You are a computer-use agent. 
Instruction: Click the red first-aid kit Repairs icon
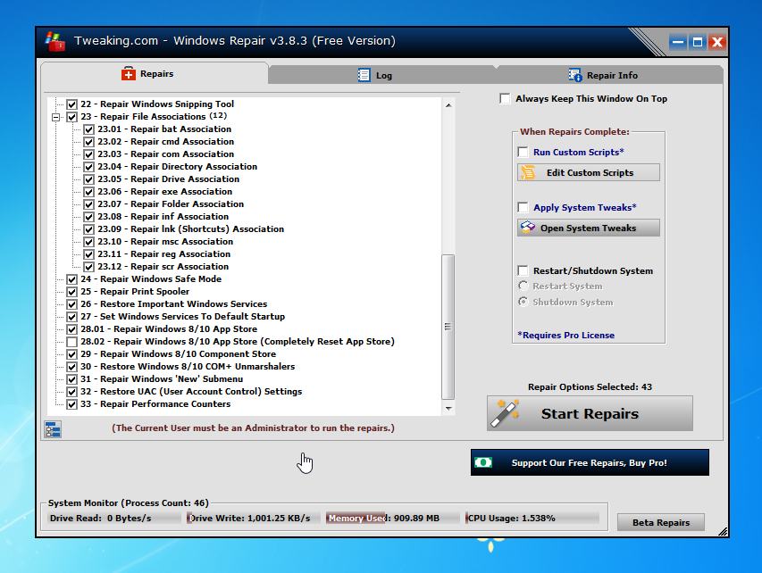click(x=129, y=73)
